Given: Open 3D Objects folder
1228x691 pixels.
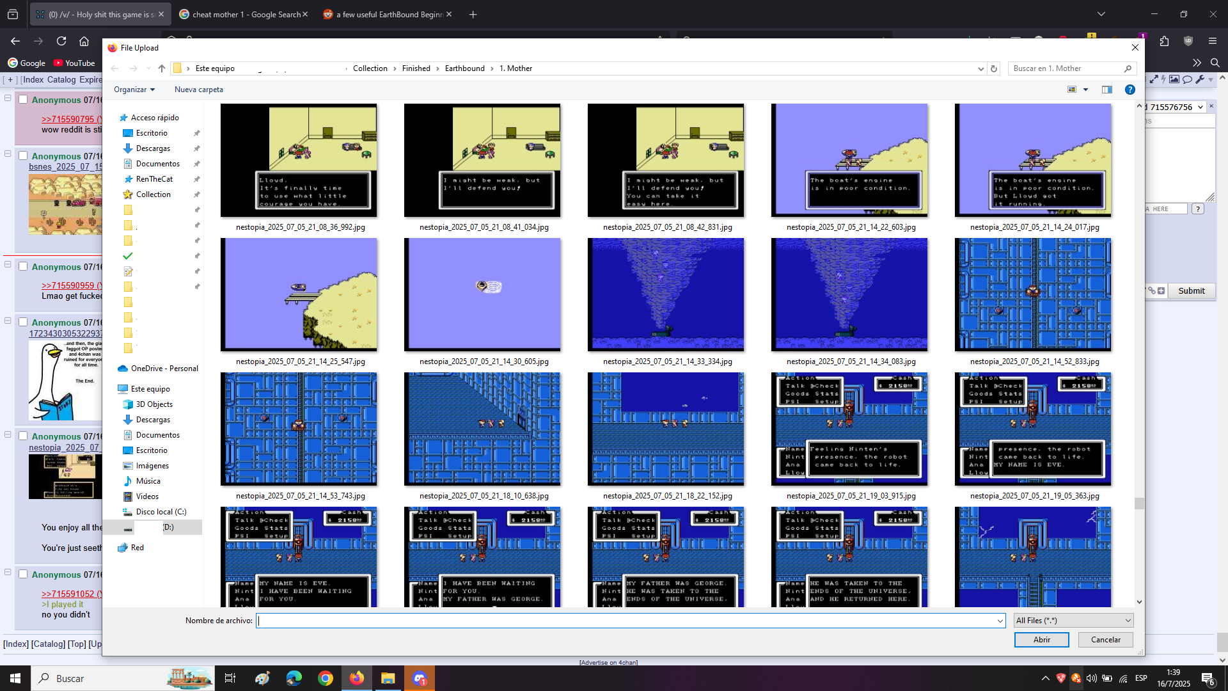Looking at the screenshot, I should (154, 404).
